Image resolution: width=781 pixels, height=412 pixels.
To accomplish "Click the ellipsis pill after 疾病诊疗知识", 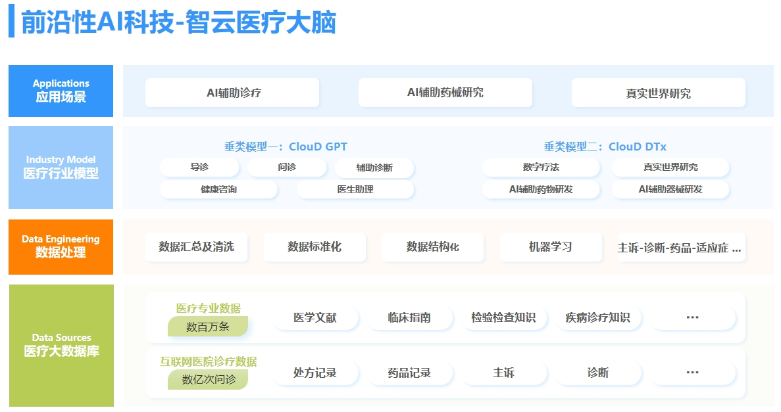I will tap(693, 317).
